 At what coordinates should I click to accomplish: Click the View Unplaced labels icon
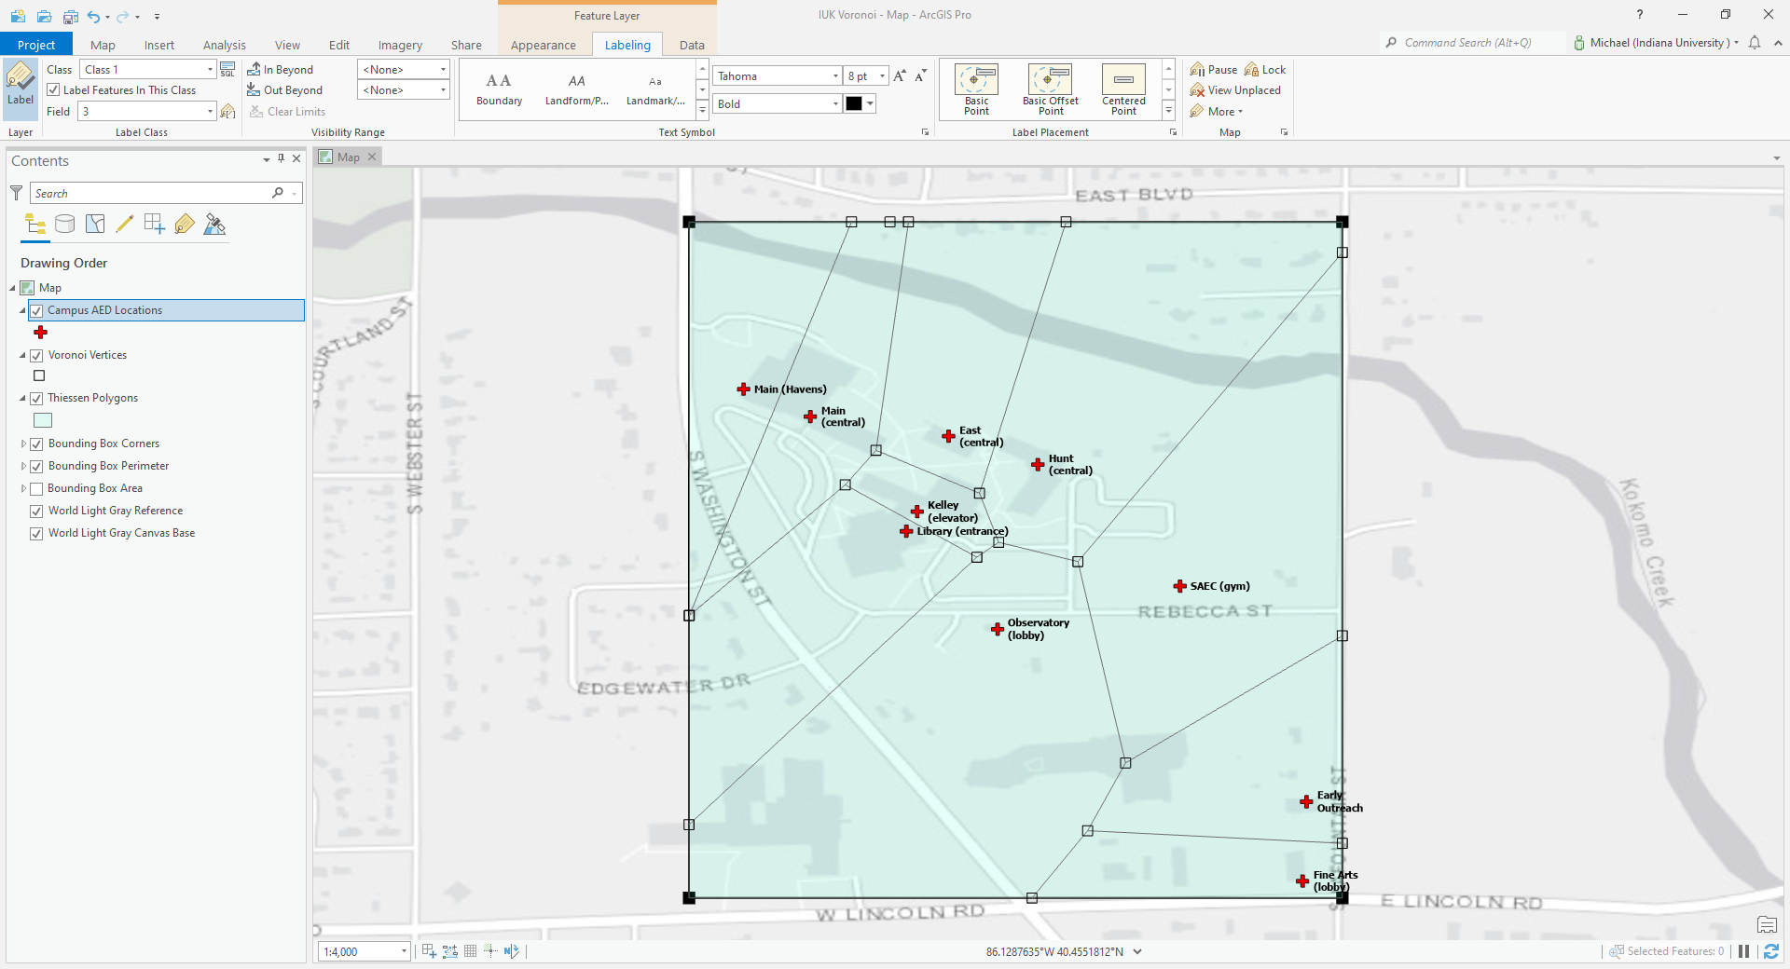[1197, 89]
